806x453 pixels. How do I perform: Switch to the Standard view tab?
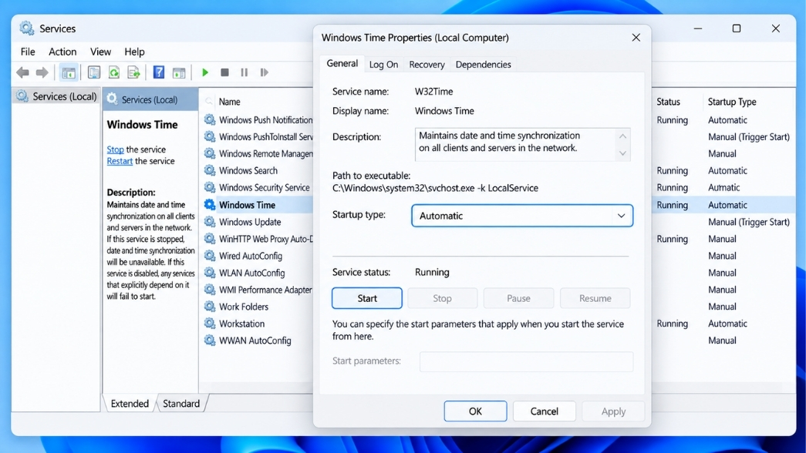(181, 404)
